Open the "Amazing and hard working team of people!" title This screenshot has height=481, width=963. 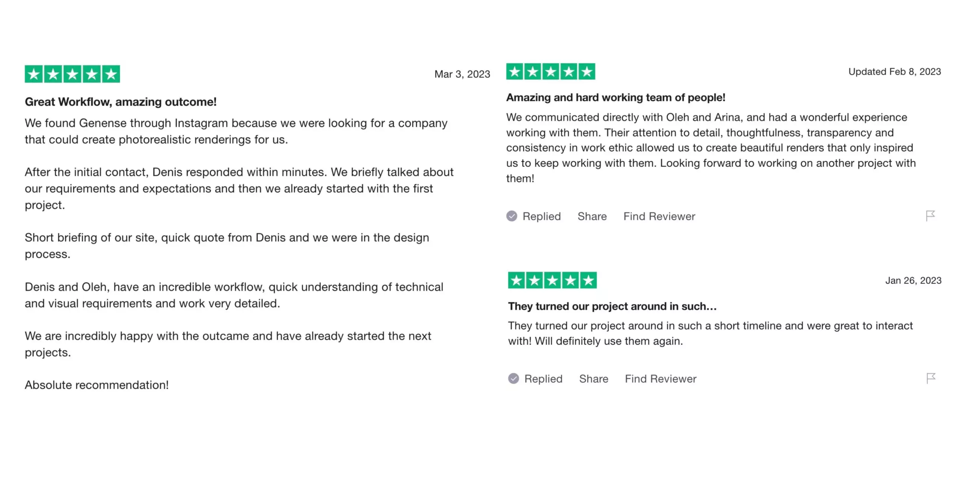[x=615, y=98]
